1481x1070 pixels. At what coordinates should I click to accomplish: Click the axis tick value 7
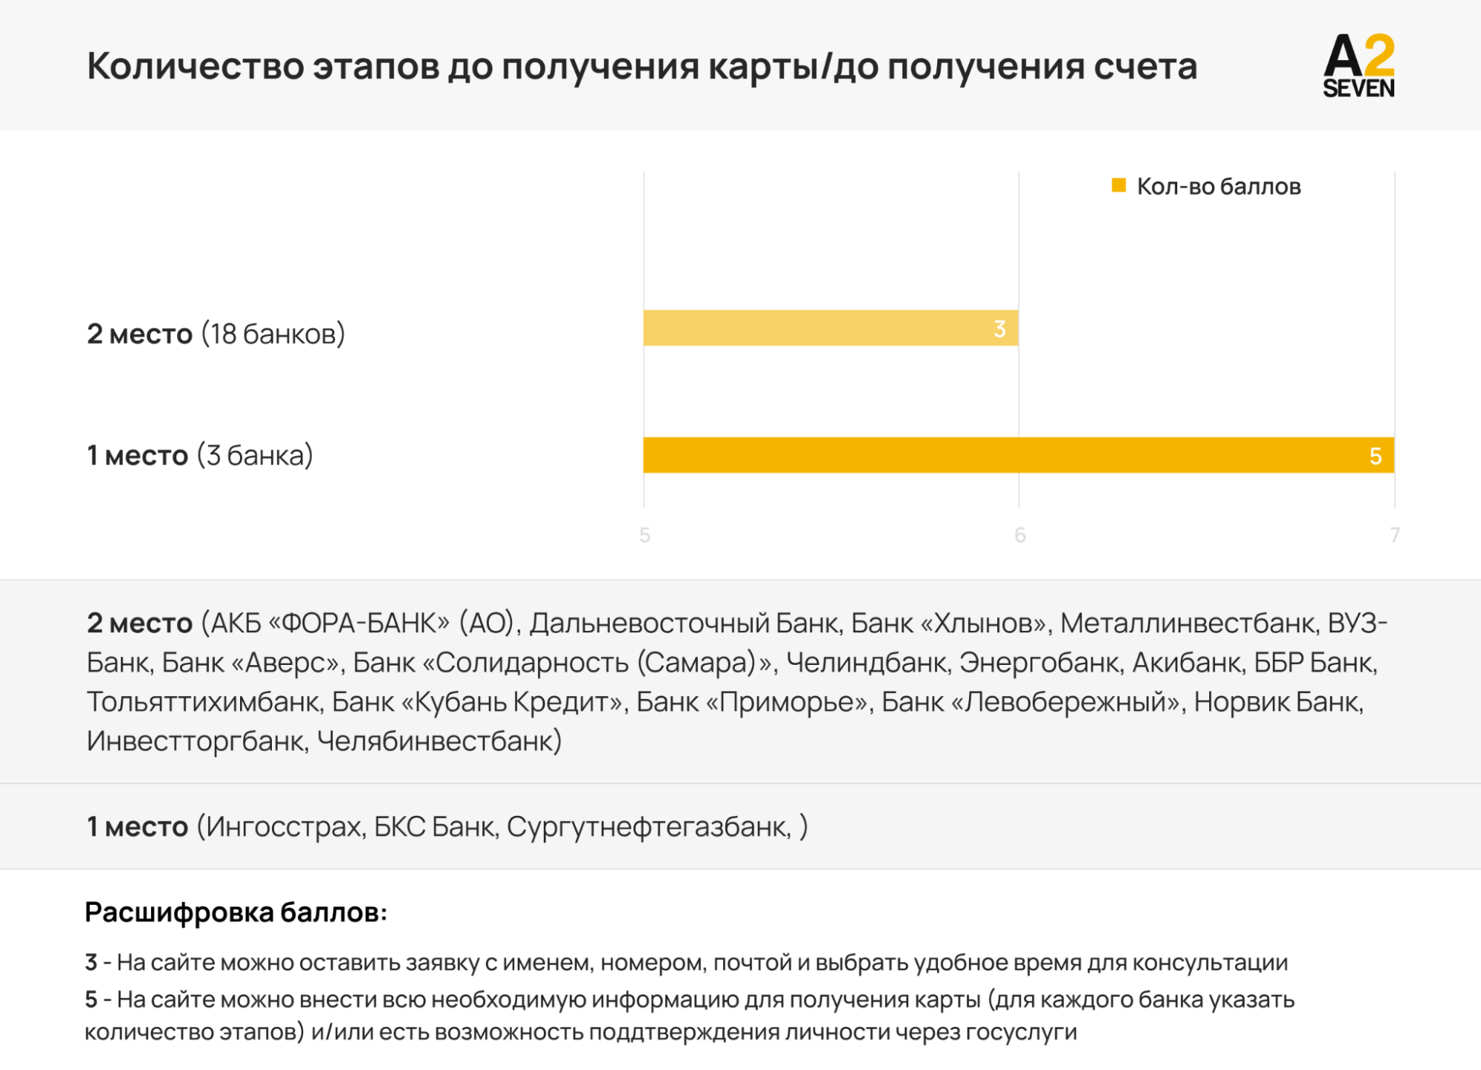(1395, 535)
